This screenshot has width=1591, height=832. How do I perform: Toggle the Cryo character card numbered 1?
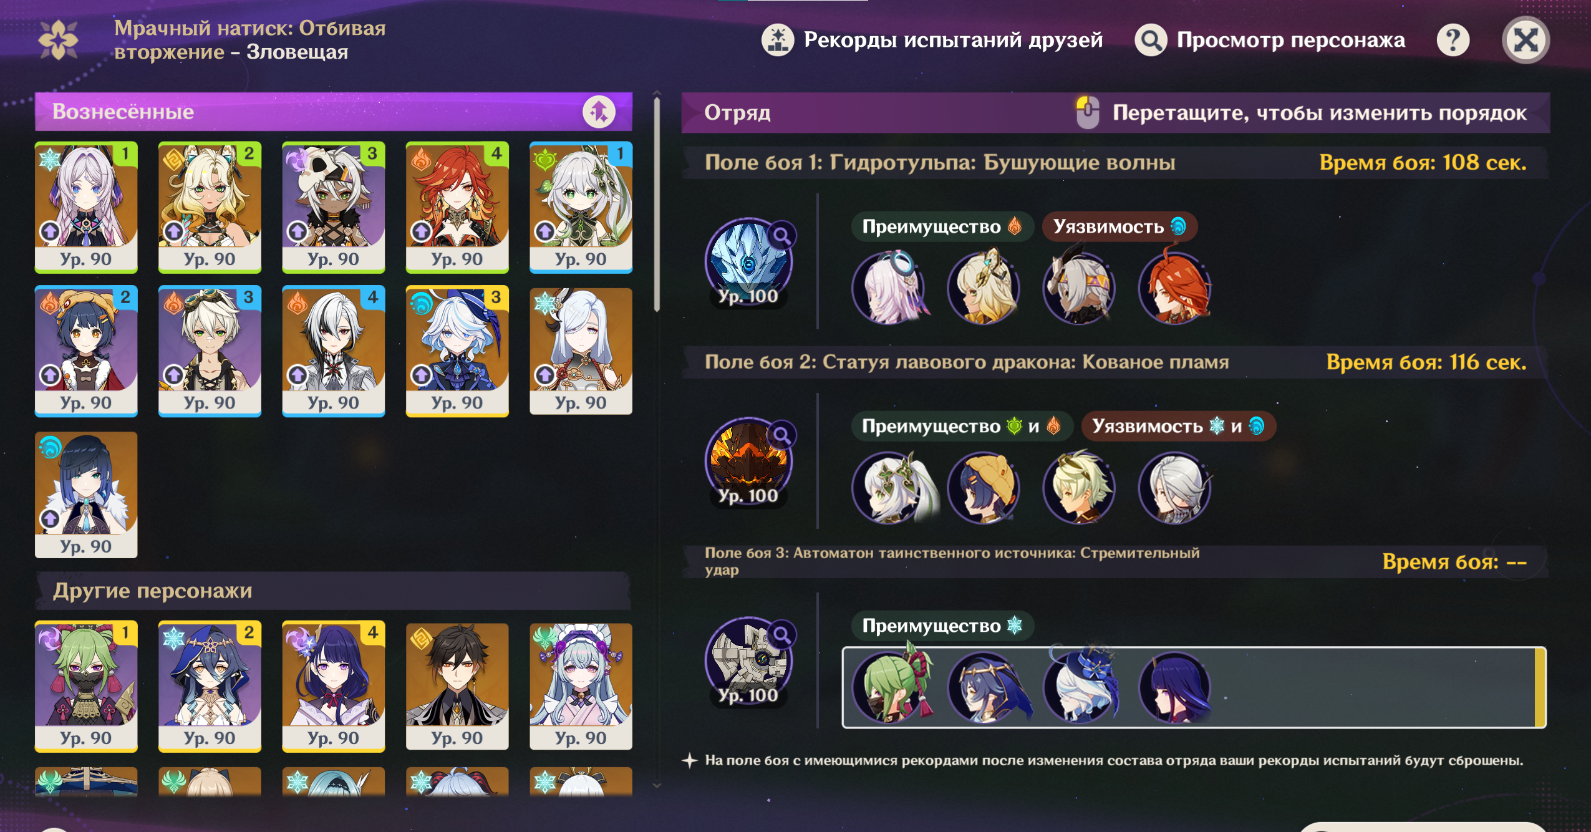pos(86,208)
